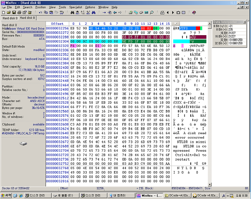Expand the dropdown arrow above text column
The image size is (251, 199).
point(176,24)
